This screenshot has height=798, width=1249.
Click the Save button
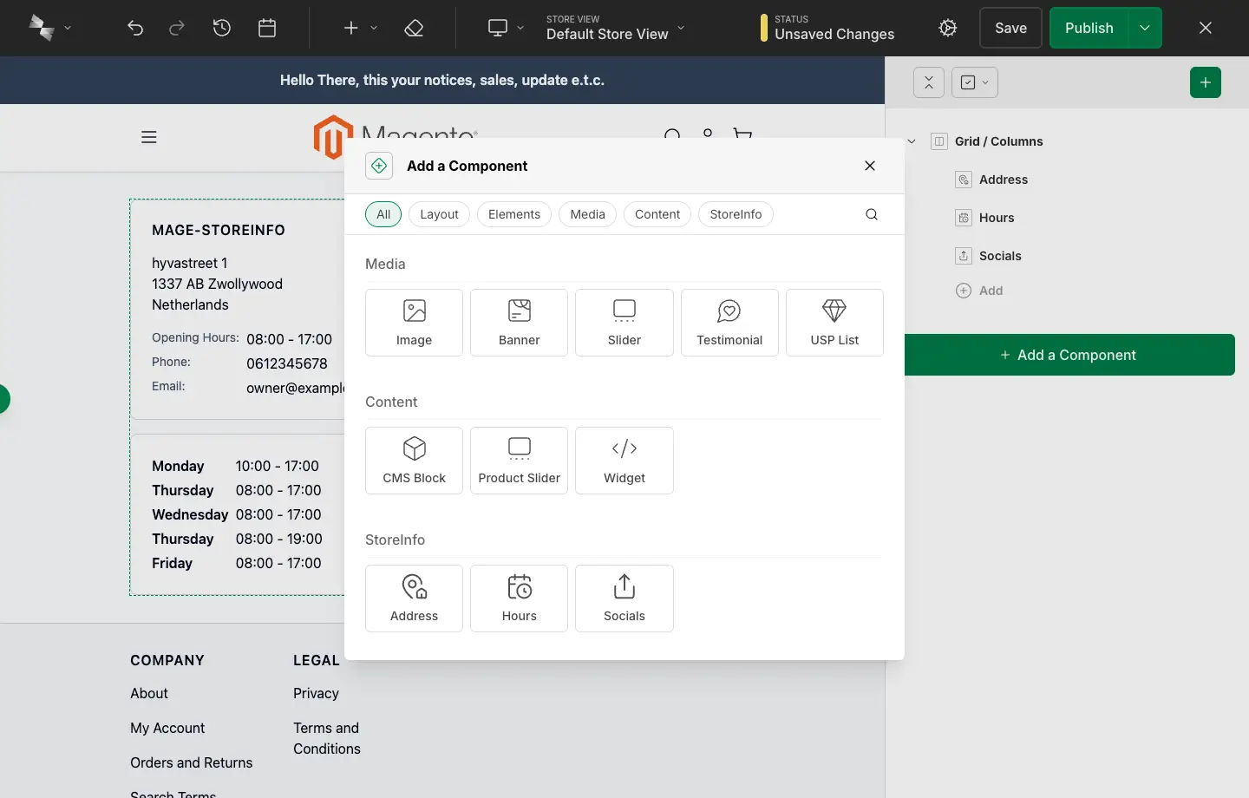tap(1010, 28)
